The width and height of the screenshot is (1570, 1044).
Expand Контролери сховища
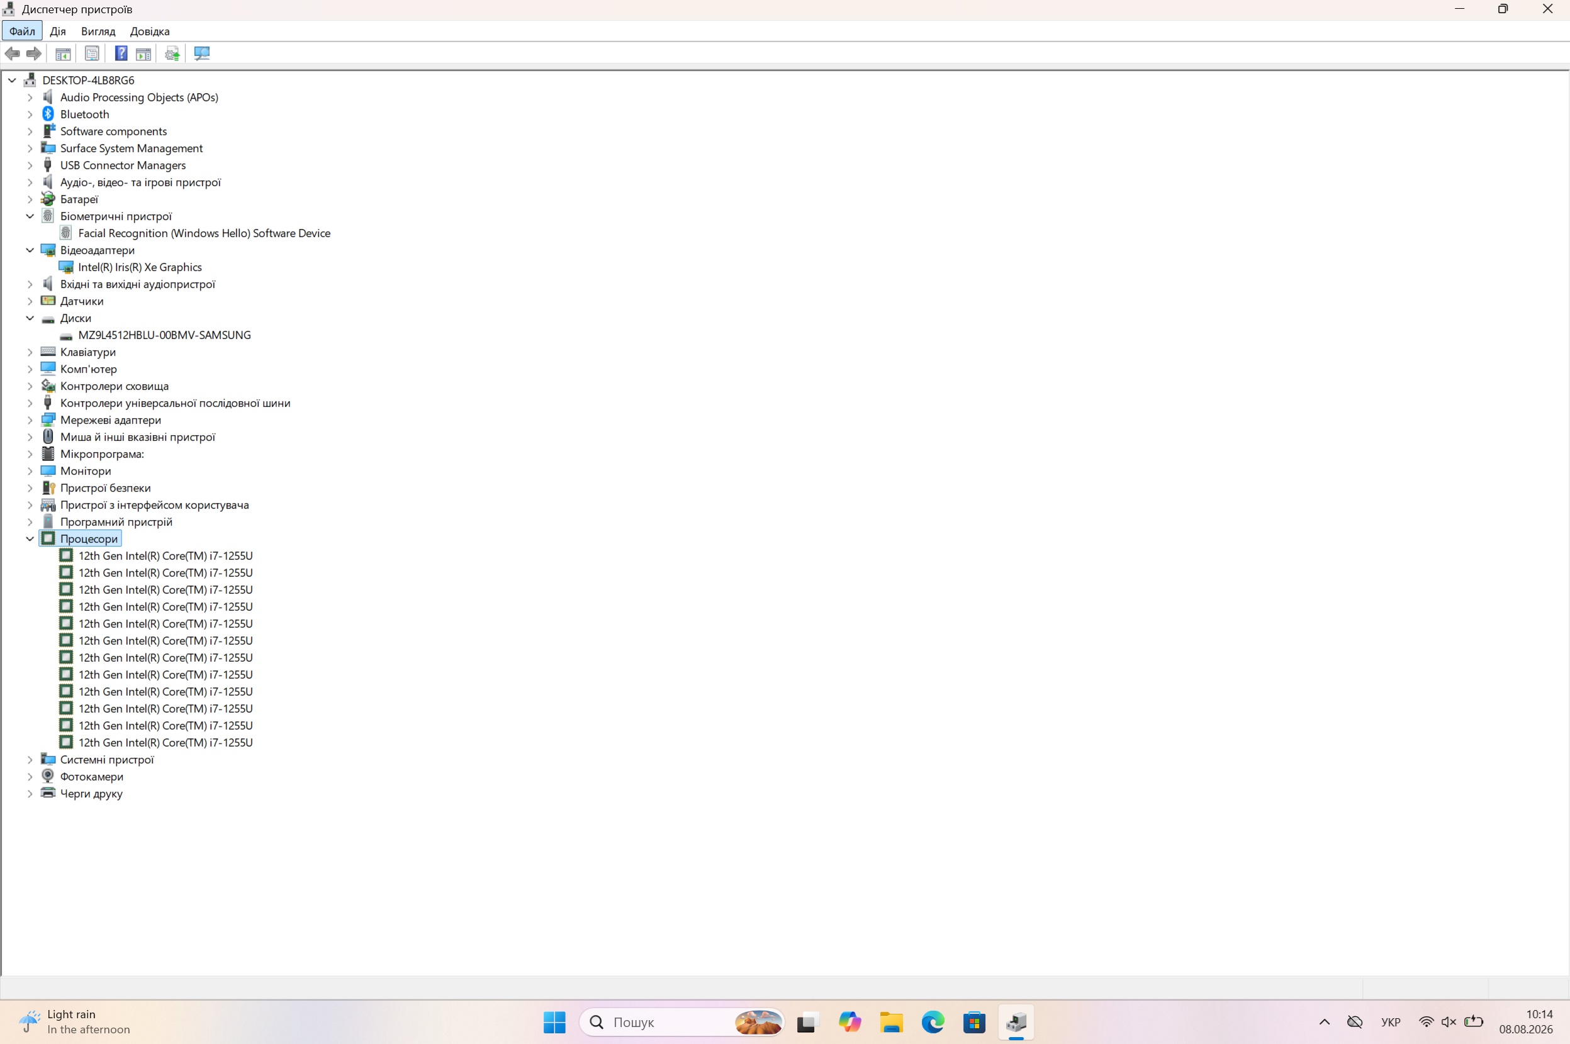[30, 386]
